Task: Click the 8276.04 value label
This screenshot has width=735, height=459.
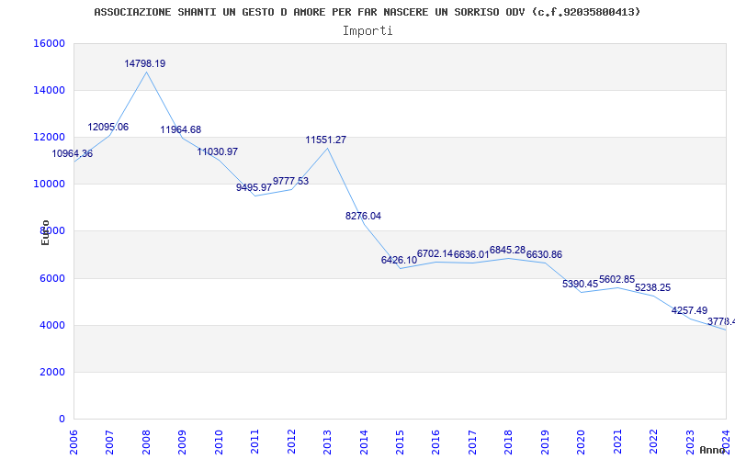Action: pyautogui.click(x=363, y=217)
